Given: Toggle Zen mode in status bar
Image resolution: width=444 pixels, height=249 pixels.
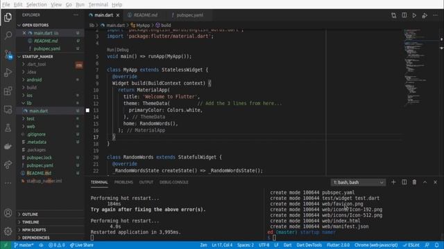Looking at the screenshot, I should click(x=203, y=245).
